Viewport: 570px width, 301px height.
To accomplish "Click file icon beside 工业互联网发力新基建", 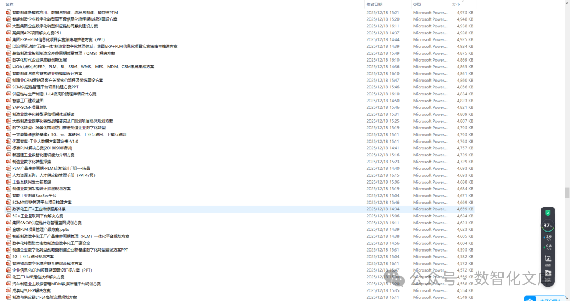I will [x=8, y=182].
